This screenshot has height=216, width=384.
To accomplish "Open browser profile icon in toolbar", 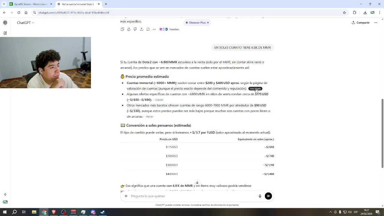I will pyautogui.click(x=372, y=13).
